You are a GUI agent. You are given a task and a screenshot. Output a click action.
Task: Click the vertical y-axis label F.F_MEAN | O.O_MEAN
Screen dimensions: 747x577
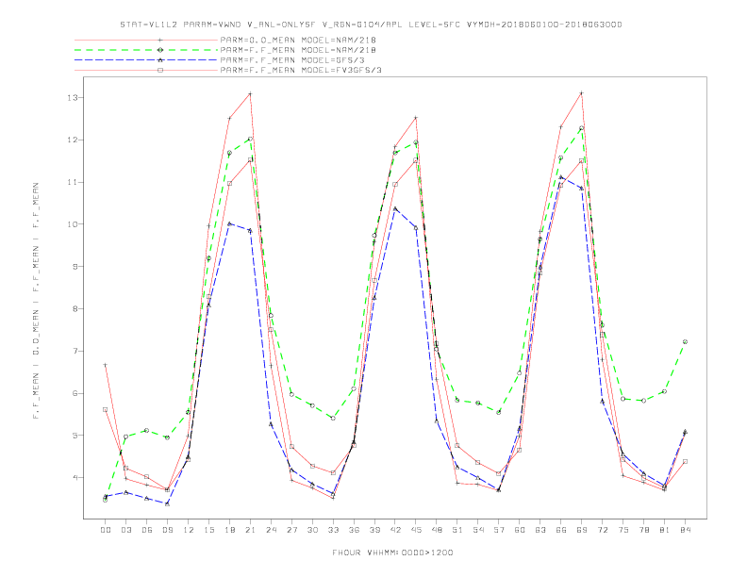[36, 301]
